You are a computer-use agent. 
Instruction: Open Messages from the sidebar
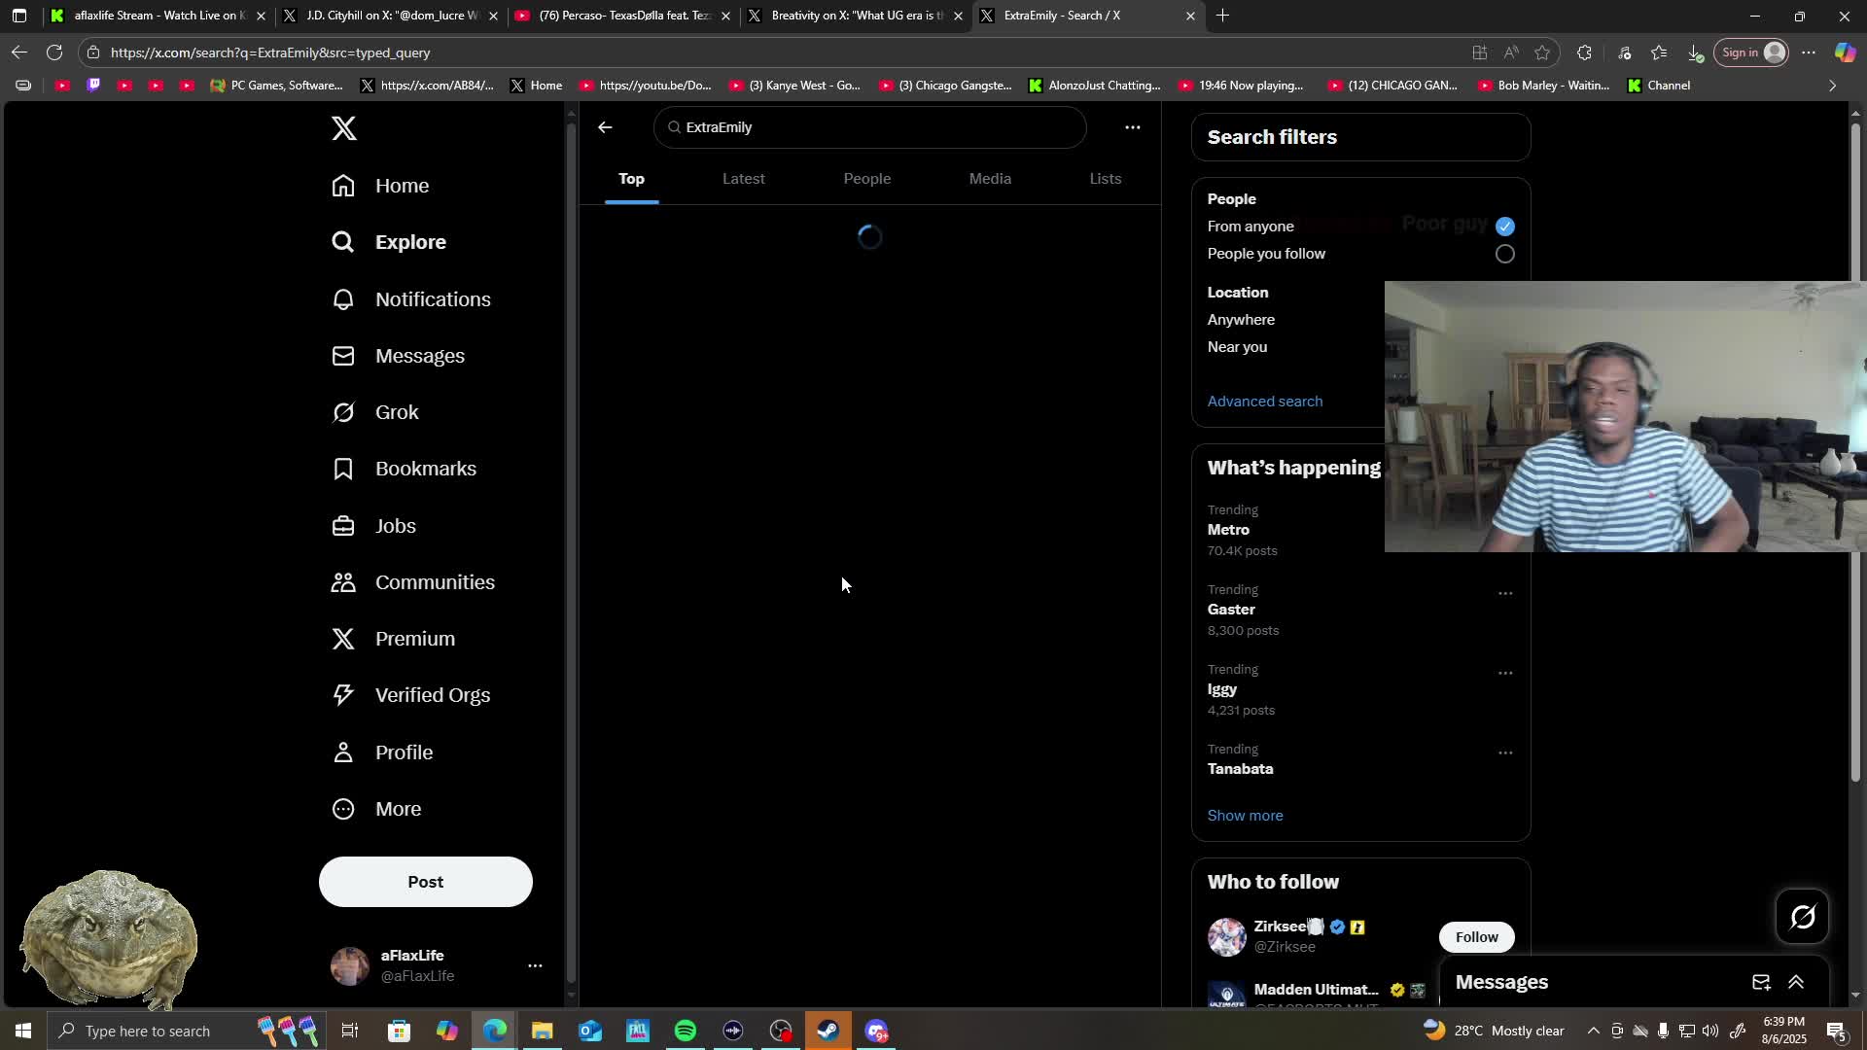click(398, 356)
